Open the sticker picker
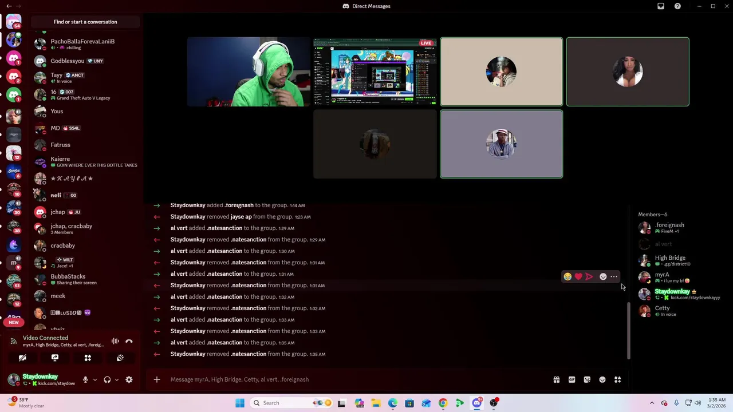The width and height of the screenshot is (733, 412). click(x=587, y=379)
